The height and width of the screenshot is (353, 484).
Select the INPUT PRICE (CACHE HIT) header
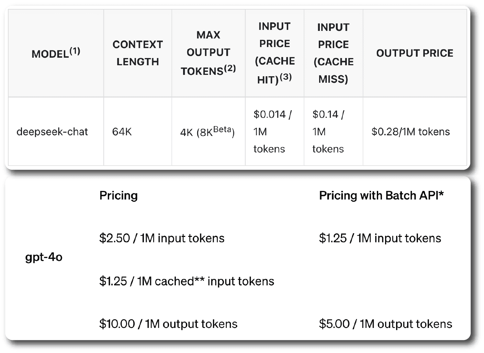[x=274, y=53]
